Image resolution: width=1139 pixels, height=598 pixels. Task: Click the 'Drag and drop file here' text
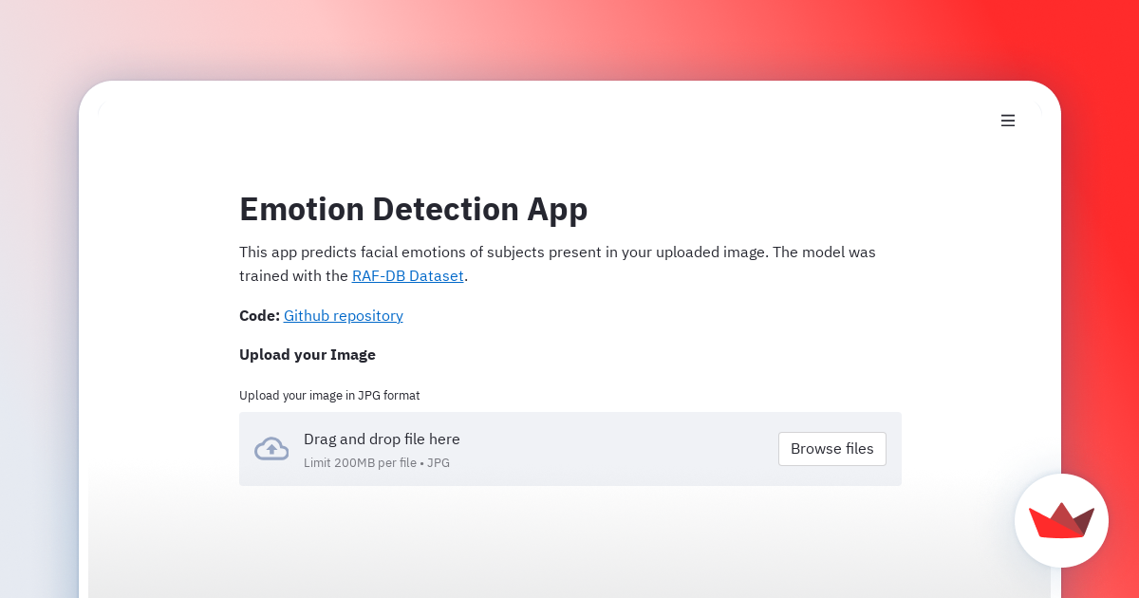pyautogui.click(x=382, y=439)
